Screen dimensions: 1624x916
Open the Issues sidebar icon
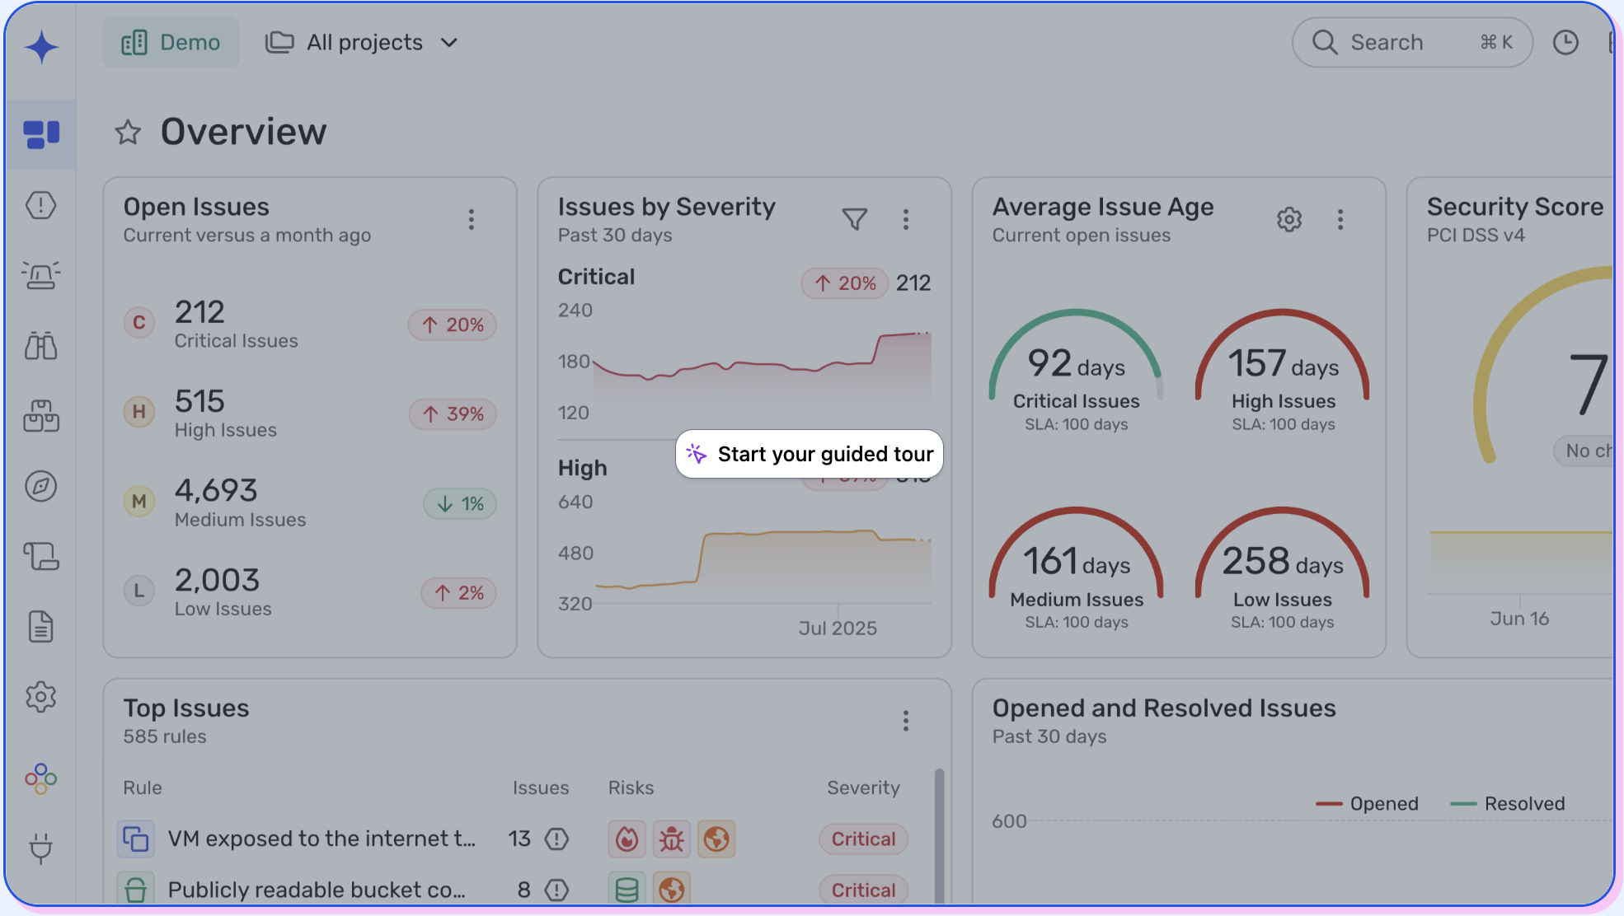[x=40, y=205]
